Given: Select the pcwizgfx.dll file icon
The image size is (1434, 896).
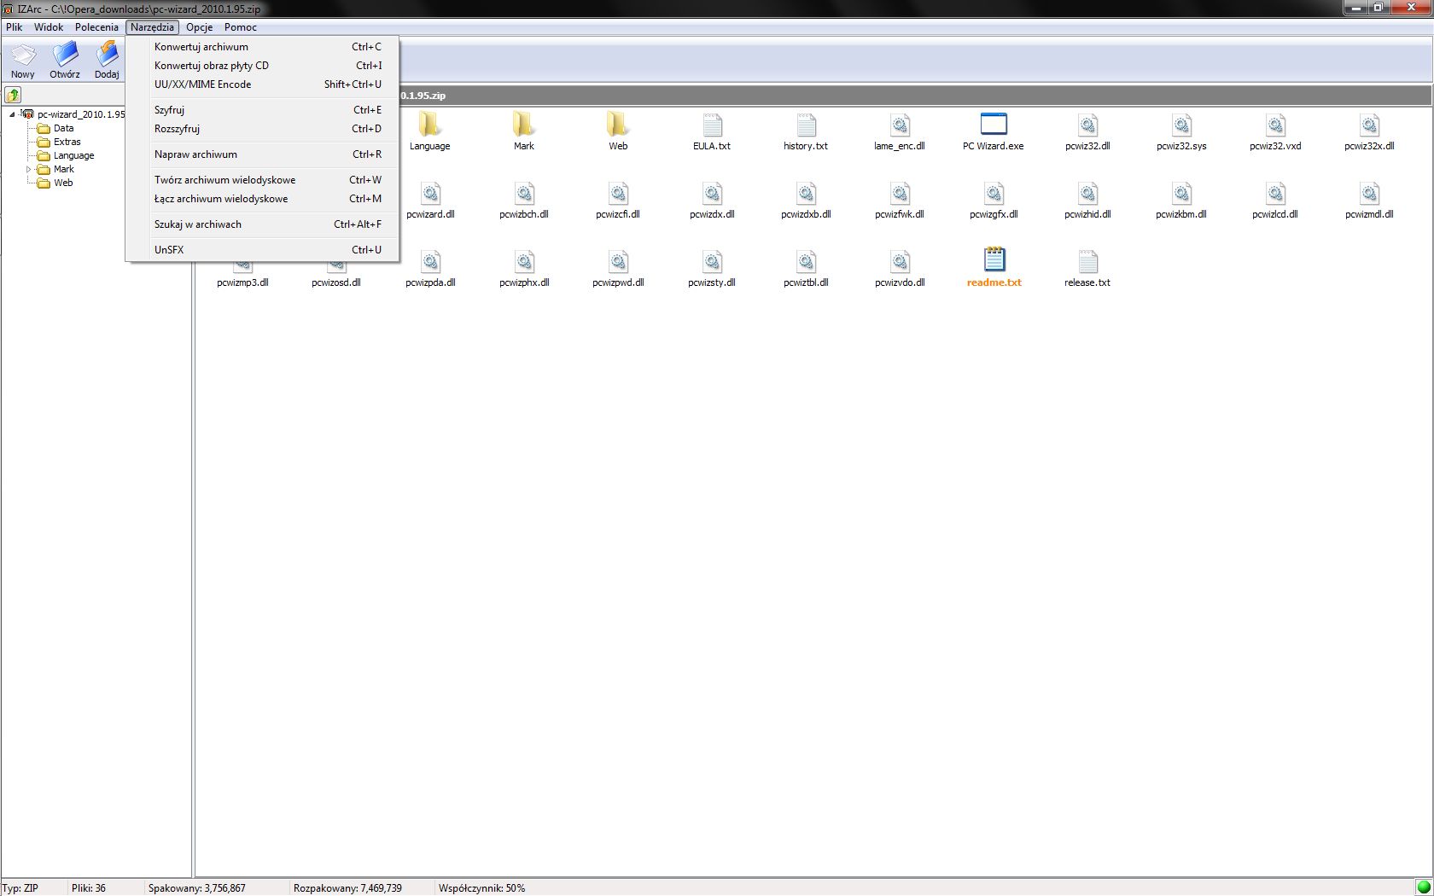Looking at the screenshot, I should click(994, 193).
